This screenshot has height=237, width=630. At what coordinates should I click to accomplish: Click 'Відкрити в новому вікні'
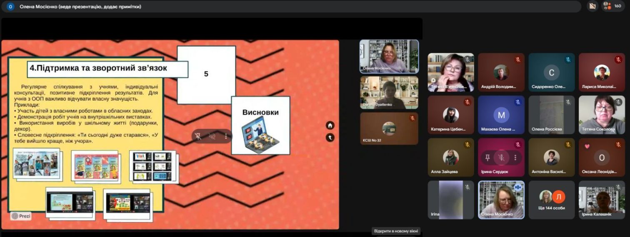[x=396, y=231]
